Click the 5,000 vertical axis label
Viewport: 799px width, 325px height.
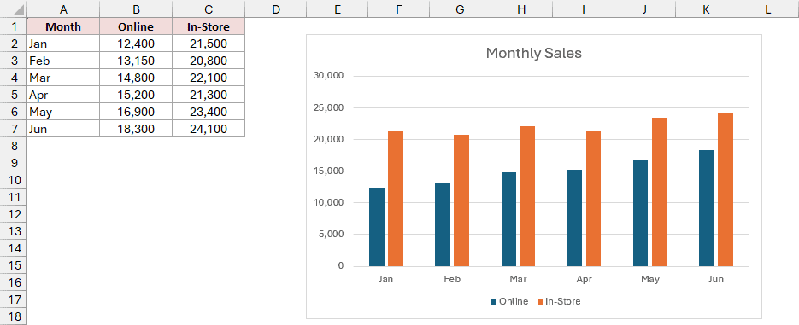tap(332, 235)
